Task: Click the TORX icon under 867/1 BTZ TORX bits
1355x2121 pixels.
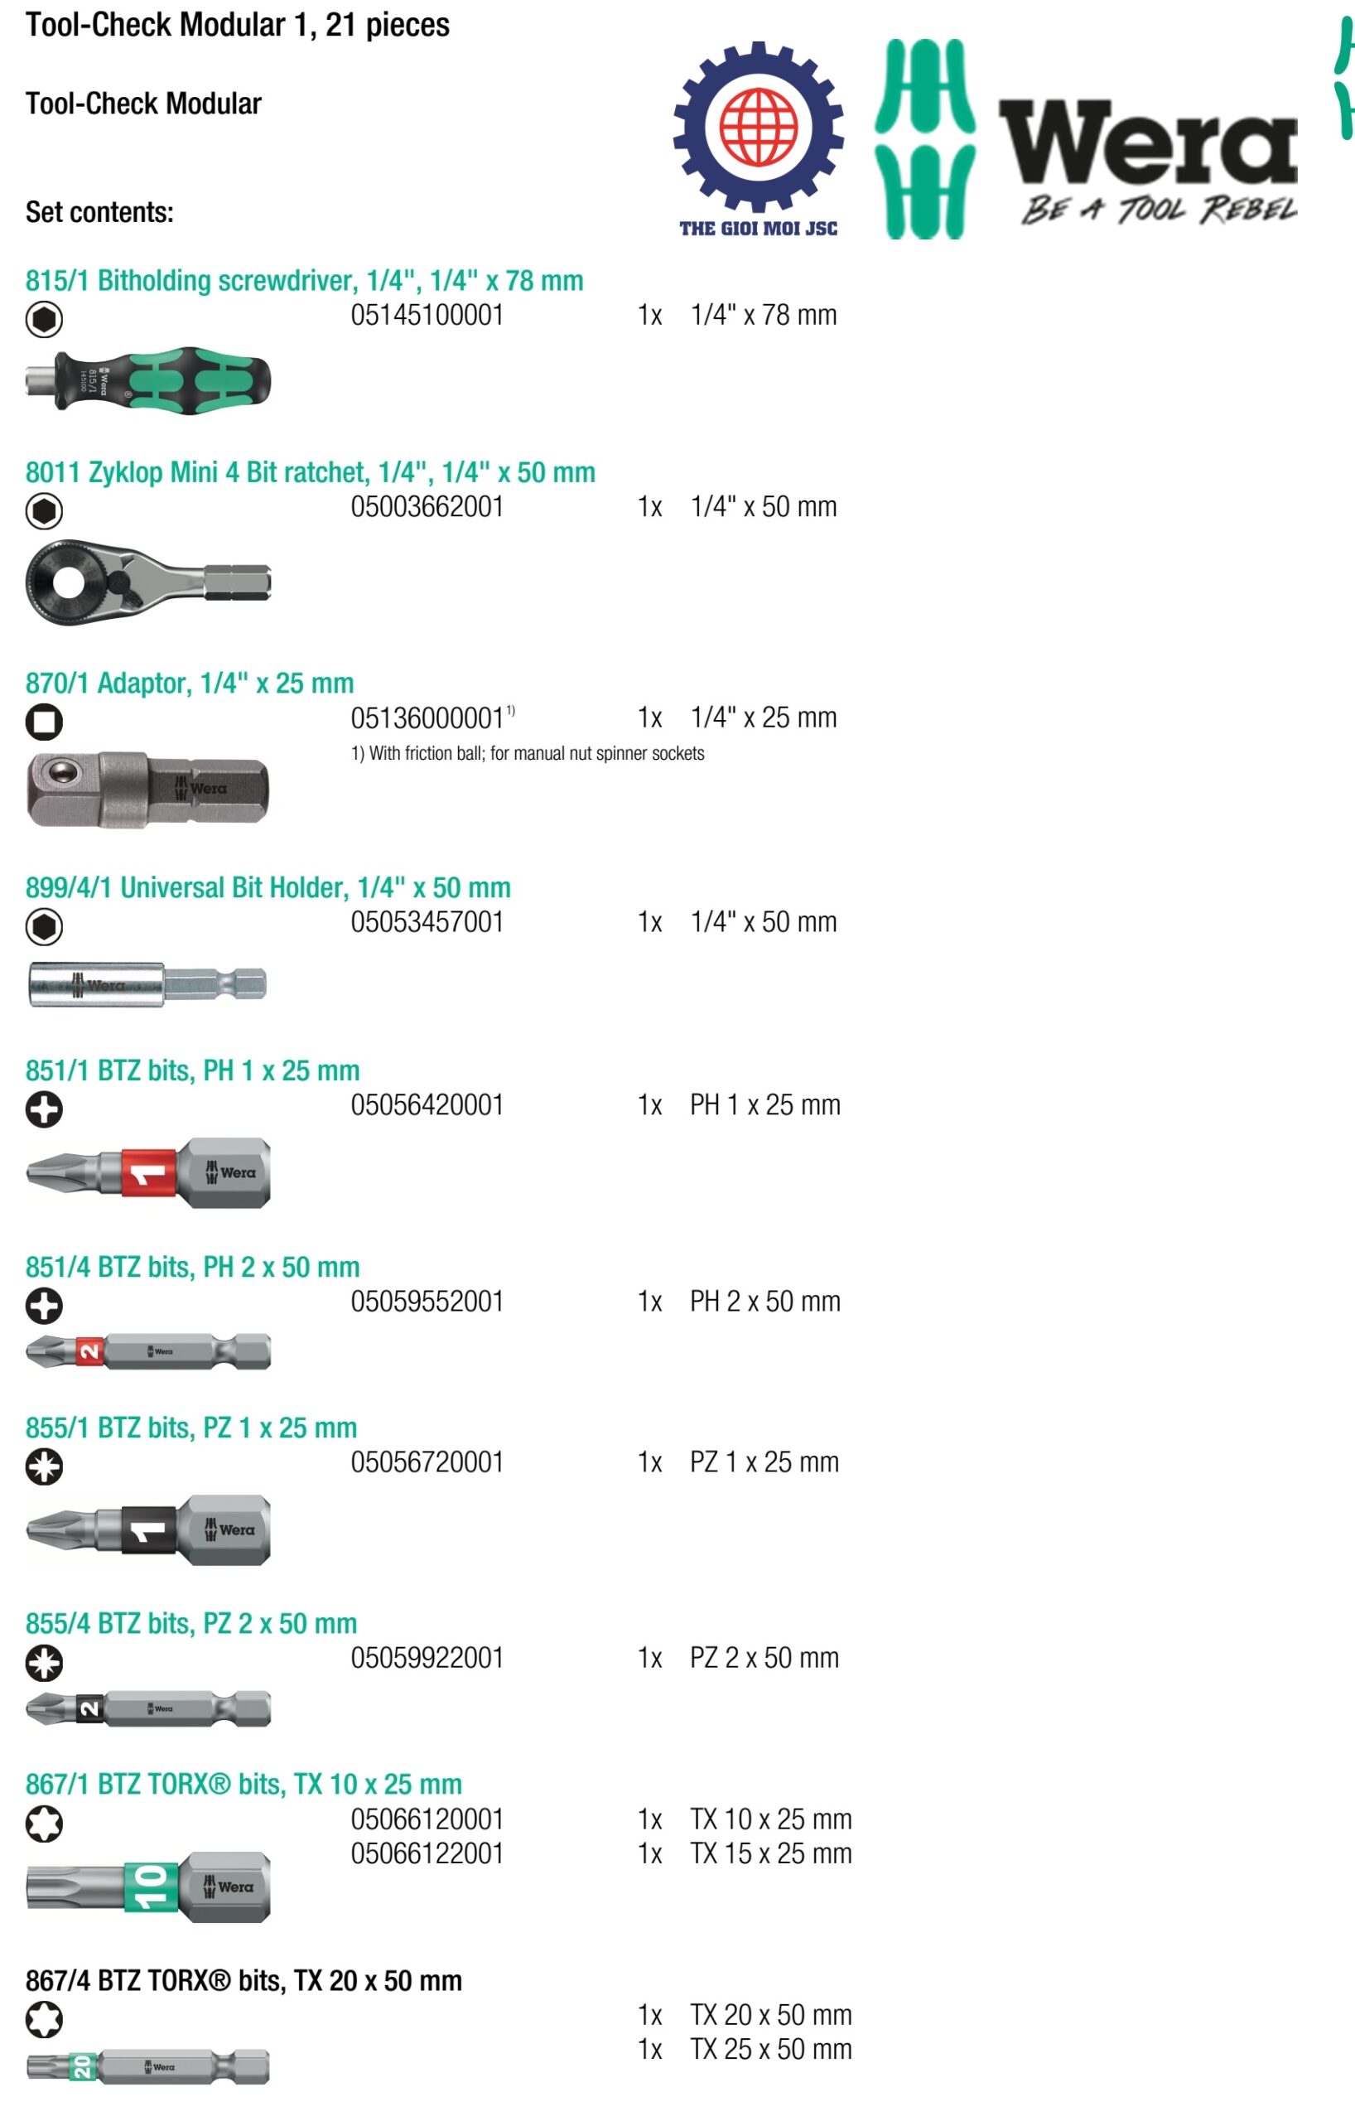Action: point(44,1824)
